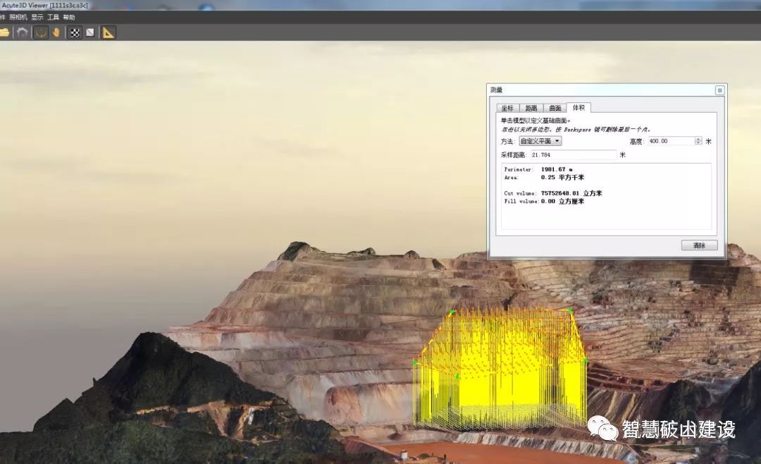
Task: Open the 工具 menu
Action: coord(53,17)
